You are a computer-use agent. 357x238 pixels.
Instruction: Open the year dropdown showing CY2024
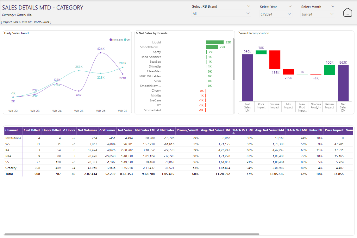pyautogui.click(x=276, y=14)
